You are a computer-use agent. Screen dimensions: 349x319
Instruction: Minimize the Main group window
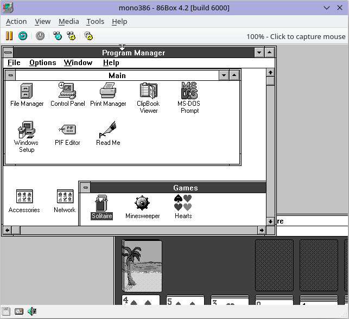pos(224,75)
